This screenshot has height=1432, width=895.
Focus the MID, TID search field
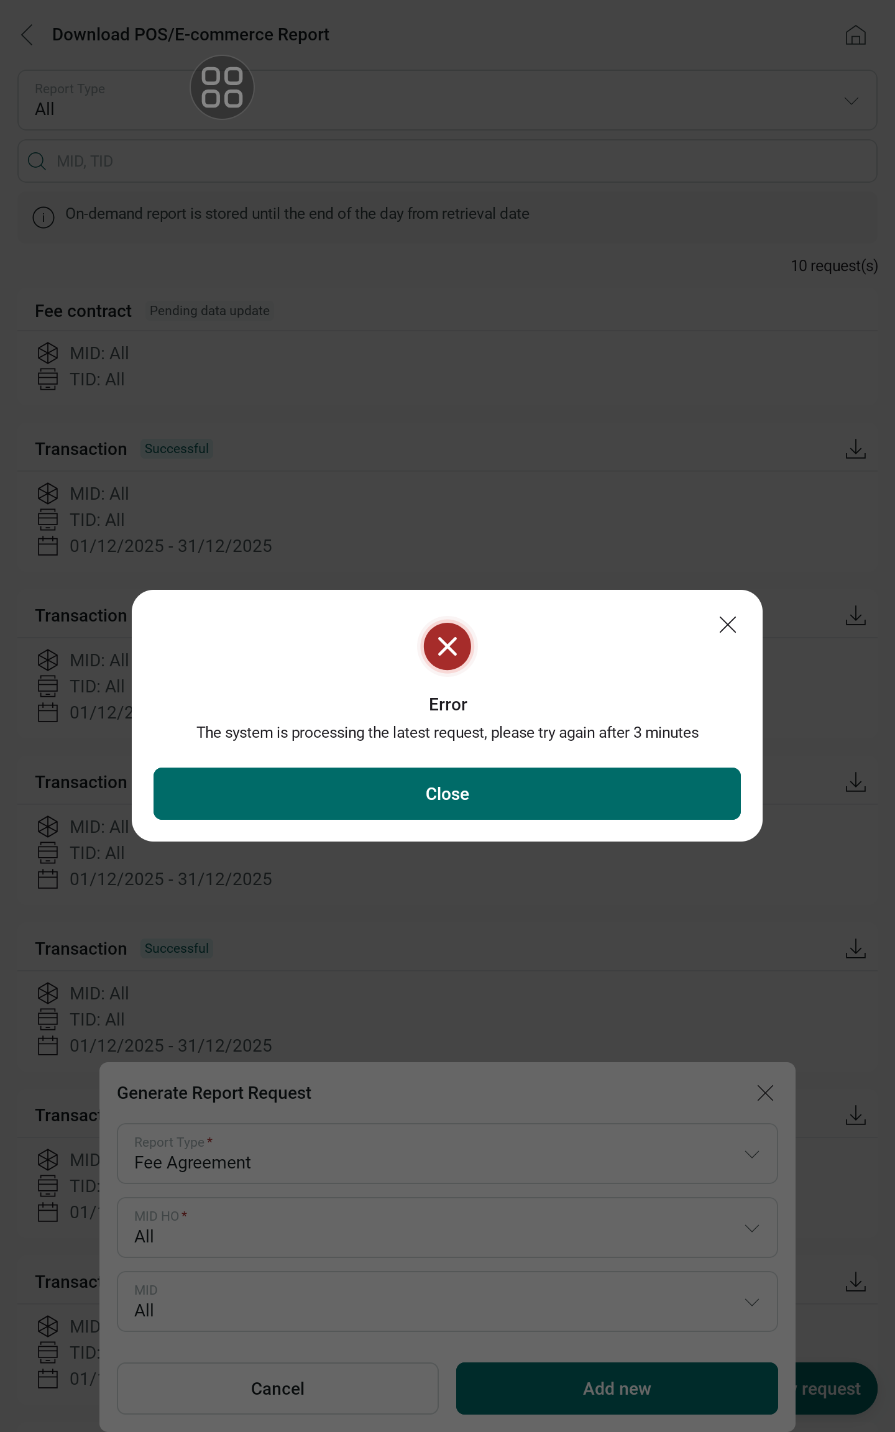click(x=447, y=161)
